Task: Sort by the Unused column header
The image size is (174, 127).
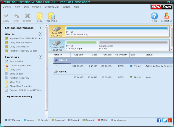Action: (x=105, y=55)
